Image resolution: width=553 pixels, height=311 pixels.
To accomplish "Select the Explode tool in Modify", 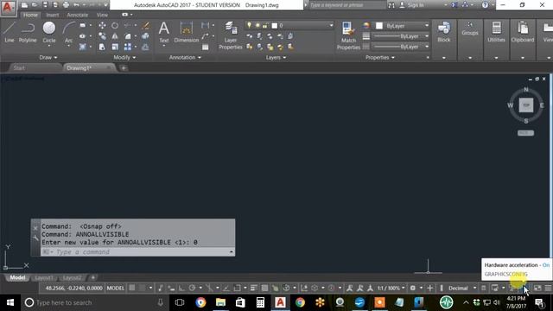I will [145, 36].
